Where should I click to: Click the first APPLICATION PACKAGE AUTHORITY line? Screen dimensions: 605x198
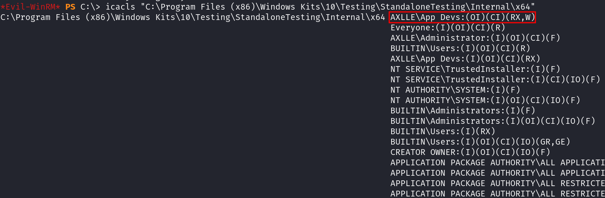[x=497, y=163]
